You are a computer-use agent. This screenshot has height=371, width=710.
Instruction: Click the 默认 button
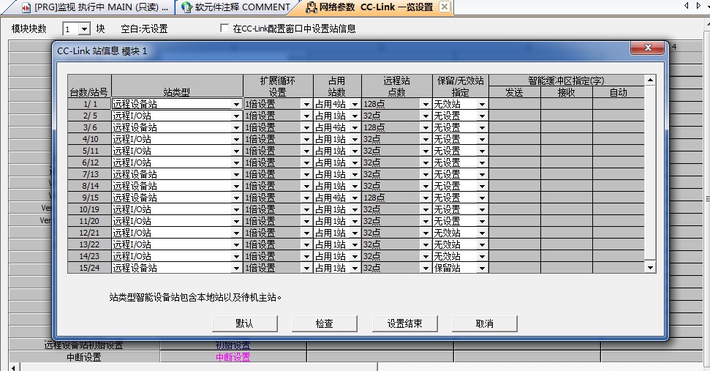tap(244, 323)
